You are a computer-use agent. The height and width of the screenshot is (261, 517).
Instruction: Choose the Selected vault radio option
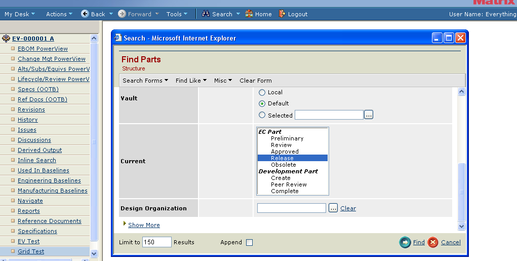pyautogui.click(x=262, y=115)
